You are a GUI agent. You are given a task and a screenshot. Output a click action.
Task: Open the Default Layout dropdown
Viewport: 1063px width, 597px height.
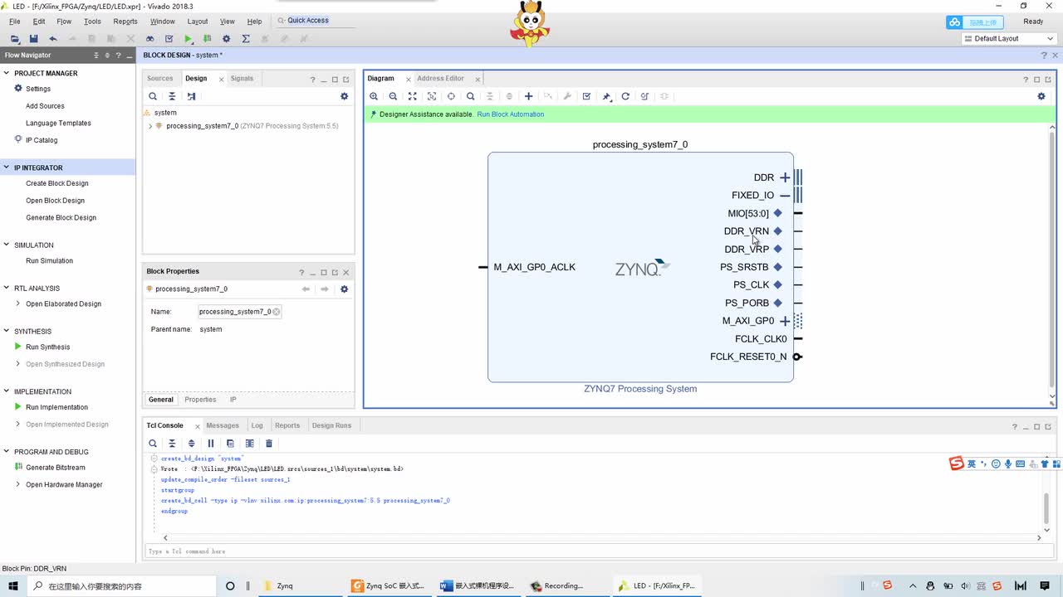(1008, 39)
